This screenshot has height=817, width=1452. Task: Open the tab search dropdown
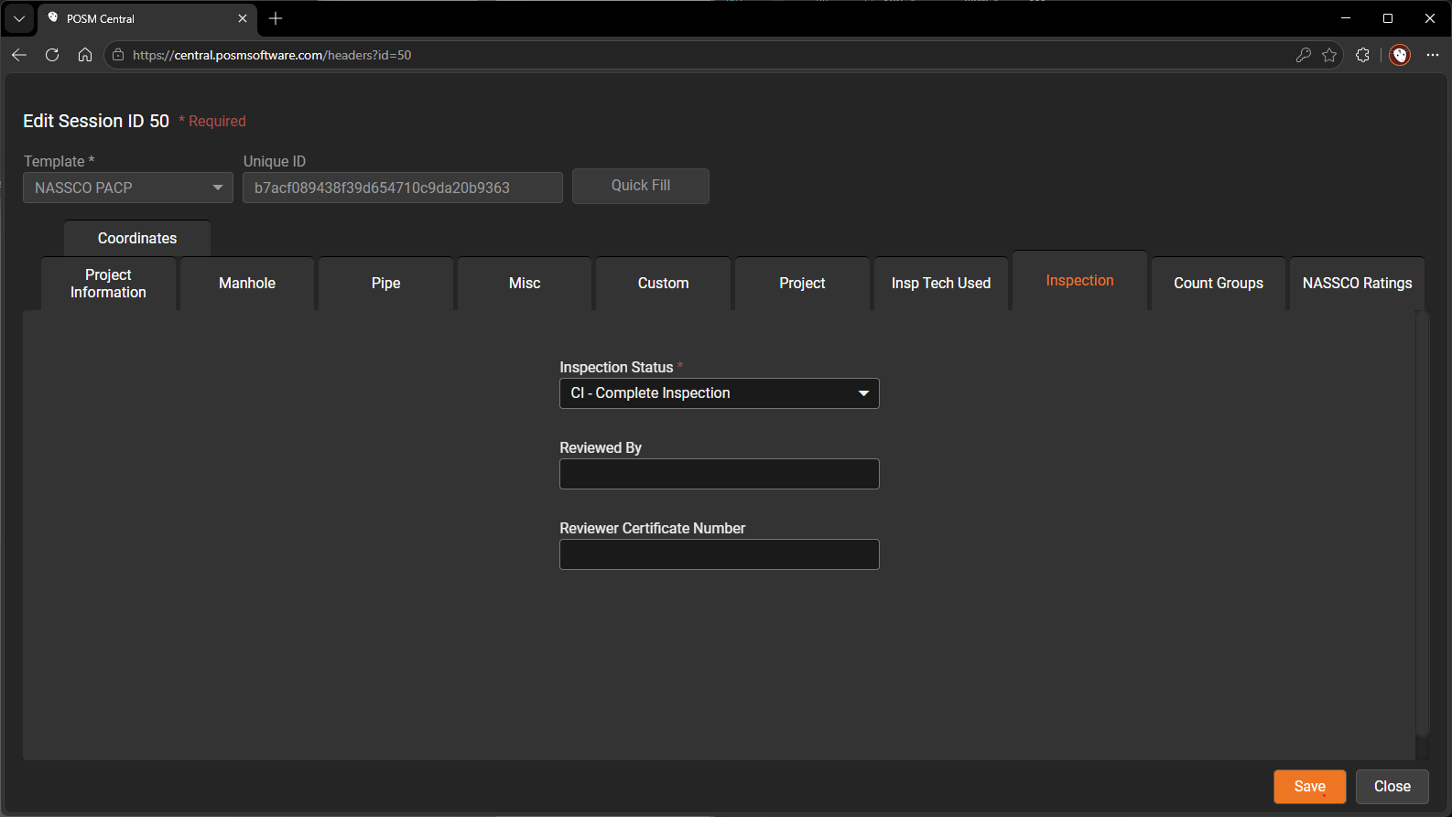(19, 18)
